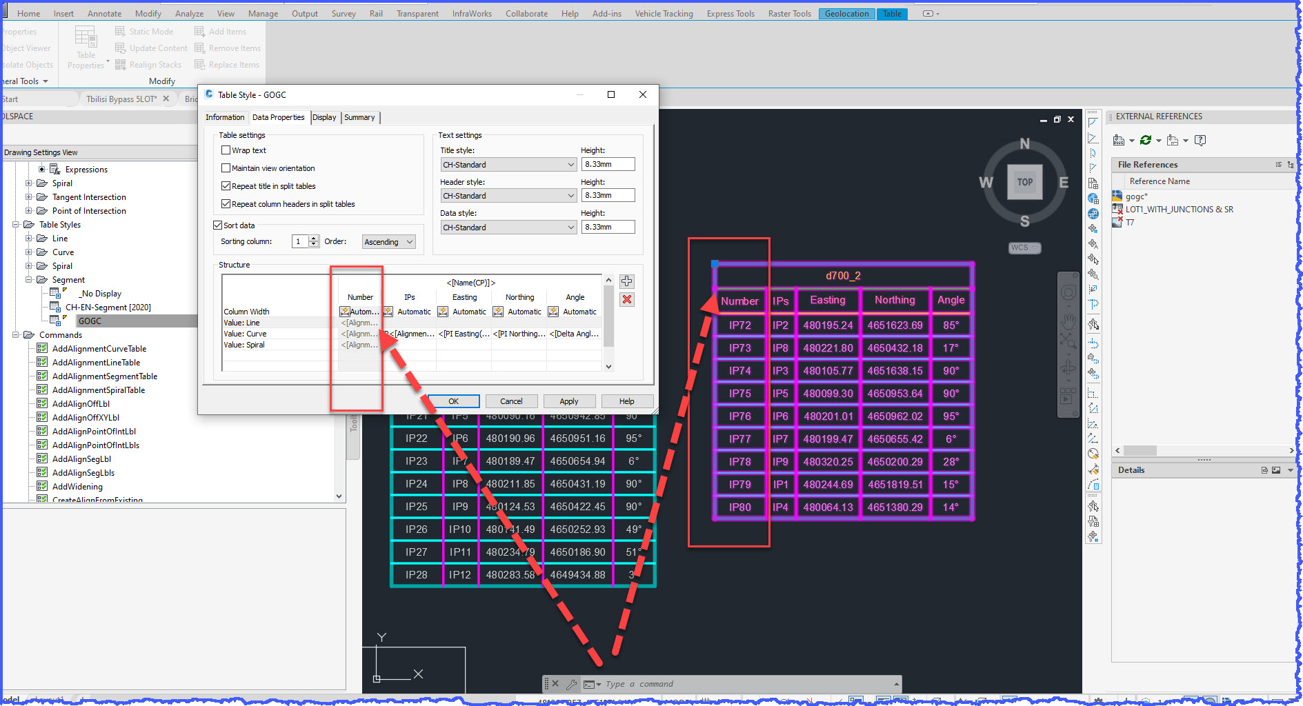Uncheck Repeat title in split tables

point(226,185)
